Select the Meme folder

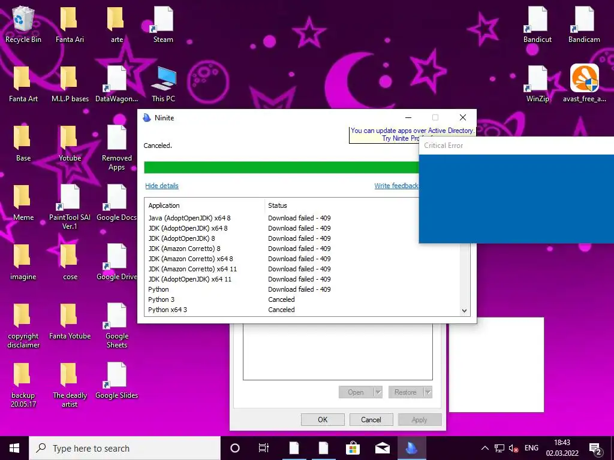pos(23,202)
